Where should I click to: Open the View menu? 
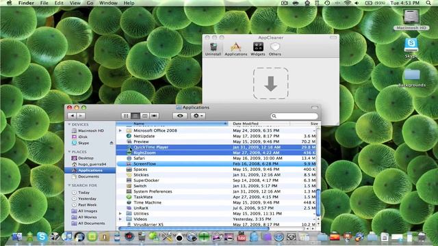75,3
